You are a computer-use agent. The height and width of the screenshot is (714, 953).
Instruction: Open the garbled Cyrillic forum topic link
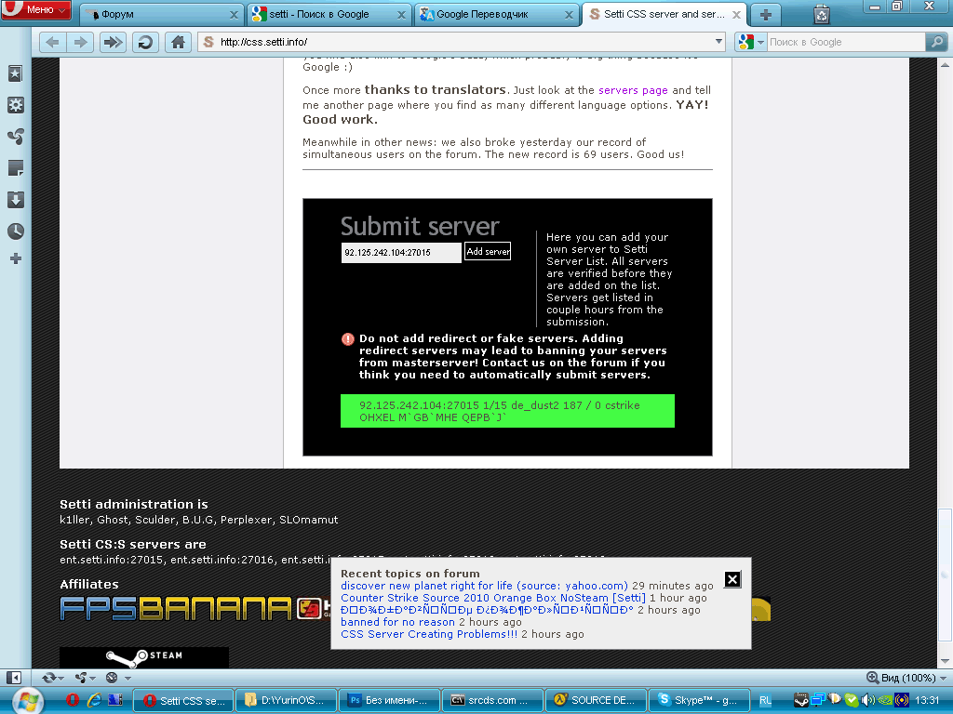click(x=487, y=610)
